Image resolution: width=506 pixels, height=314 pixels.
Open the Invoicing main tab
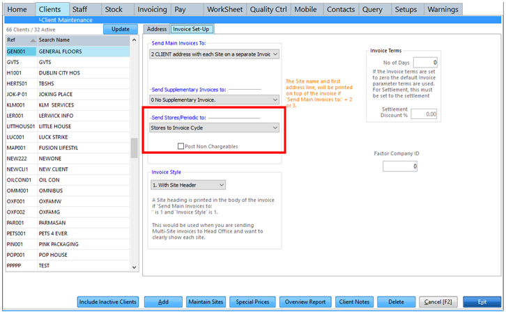click(x=151, y=10)
